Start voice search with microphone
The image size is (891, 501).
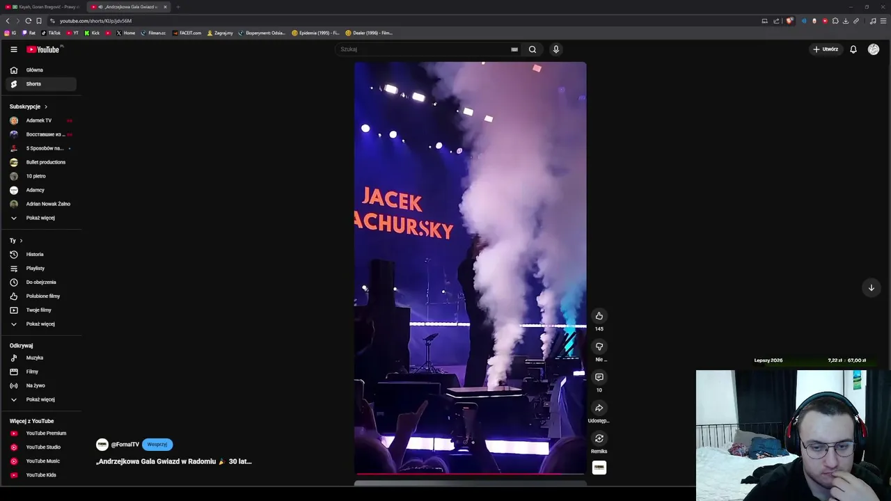pyautogui.click(x=555, y=49)
